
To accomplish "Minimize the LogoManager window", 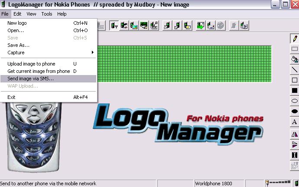I will (x=275, y=4).
